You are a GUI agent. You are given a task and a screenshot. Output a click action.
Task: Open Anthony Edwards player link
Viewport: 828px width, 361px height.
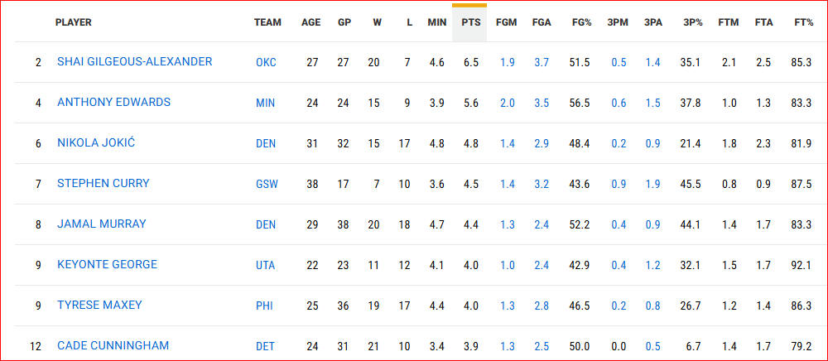tap(114, 103)
